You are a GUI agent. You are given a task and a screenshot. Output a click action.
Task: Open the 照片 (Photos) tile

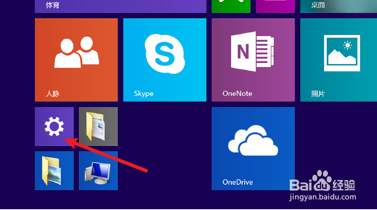339,60
